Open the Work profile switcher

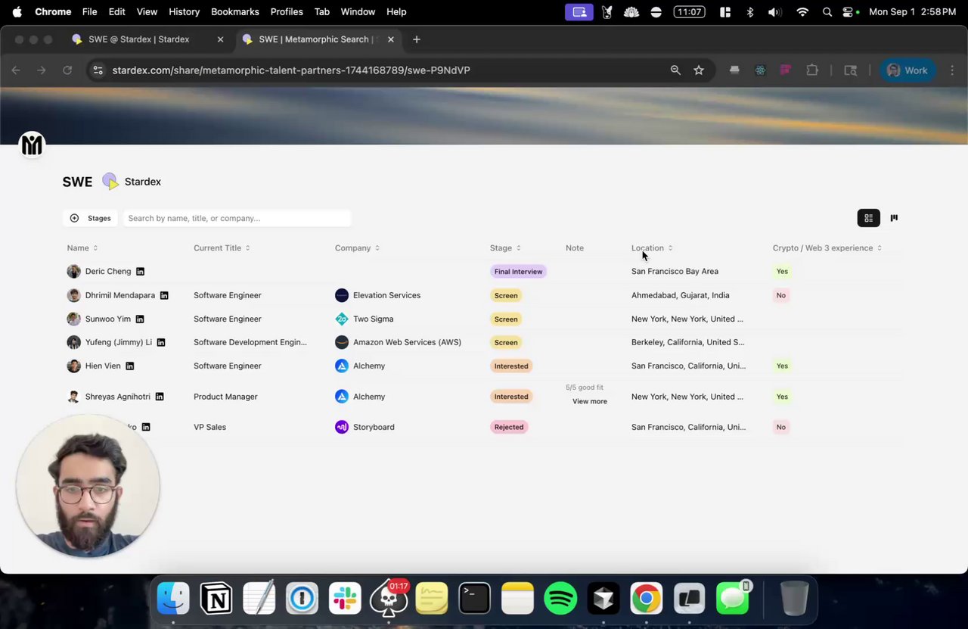click(907, 70)
